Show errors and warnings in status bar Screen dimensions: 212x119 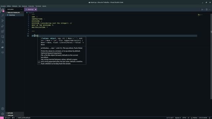[7, 118]
